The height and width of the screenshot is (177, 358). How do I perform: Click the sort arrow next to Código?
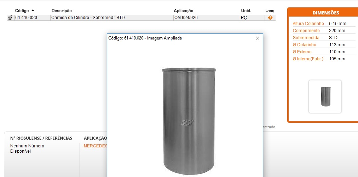point(33,11)
